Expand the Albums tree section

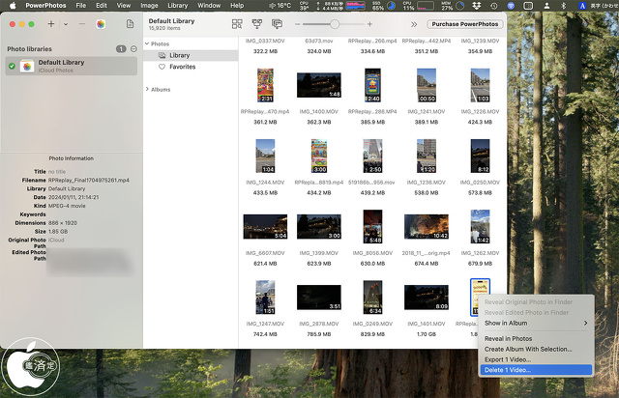(147, 89)
